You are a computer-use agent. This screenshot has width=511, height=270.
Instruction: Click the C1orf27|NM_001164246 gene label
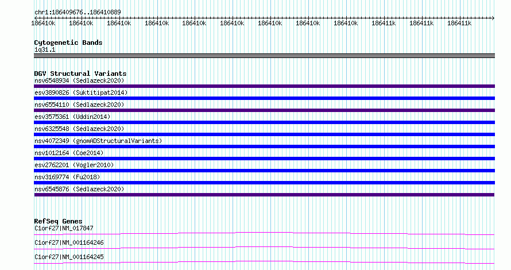(x=69, y=242)
